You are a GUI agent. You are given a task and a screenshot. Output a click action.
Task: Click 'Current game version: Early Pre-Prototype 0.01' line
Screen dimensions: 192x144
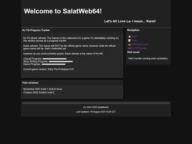coord(49,69)
